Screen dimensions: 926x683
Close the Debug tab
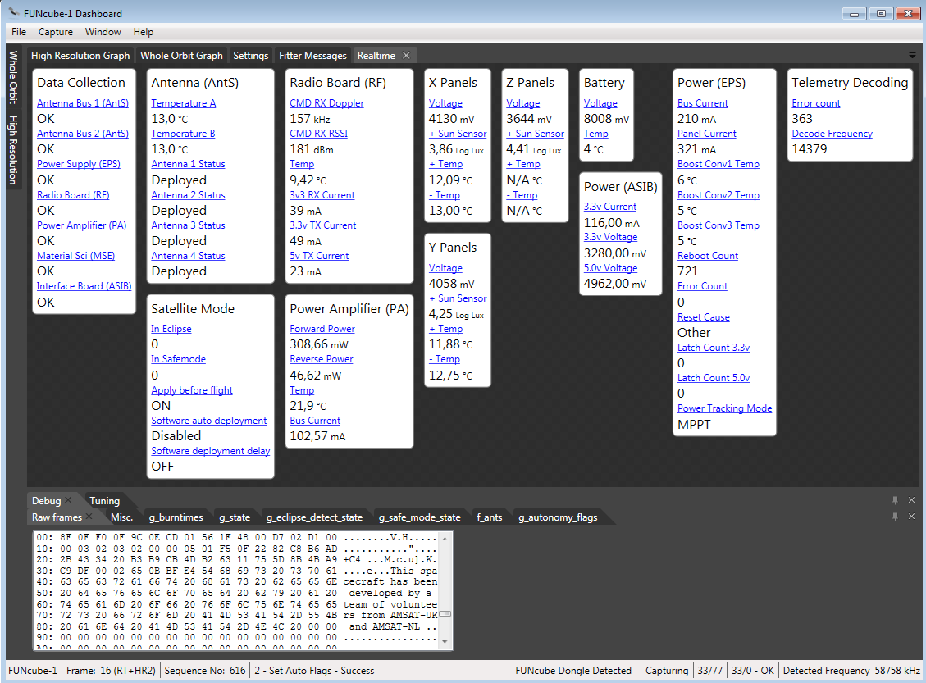coord(69,500)
